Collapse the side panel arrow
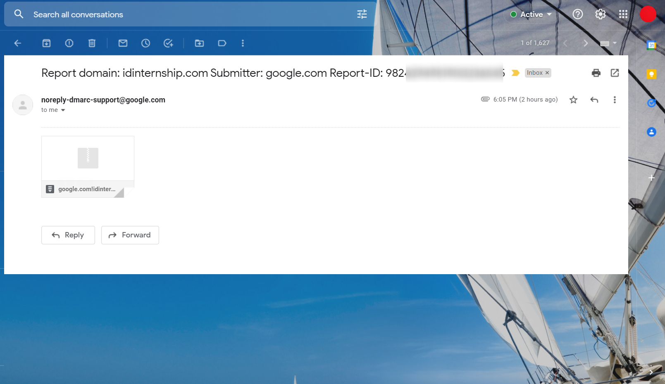665x384 pixels. pos(651,372)
